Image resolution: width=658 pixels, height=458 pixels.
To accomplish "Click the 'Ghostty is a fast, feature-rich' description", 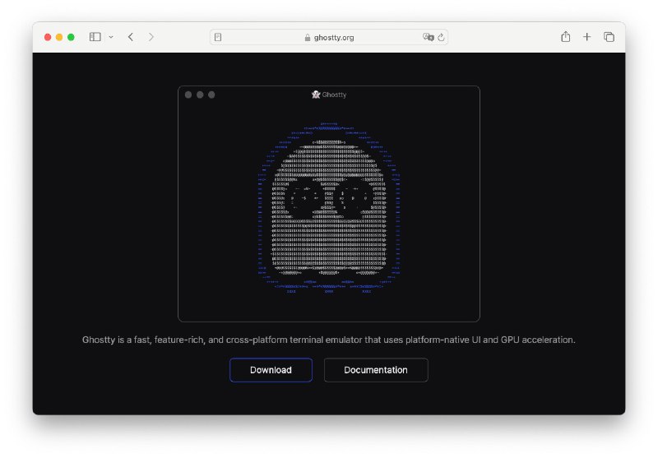I will point(328,340).
